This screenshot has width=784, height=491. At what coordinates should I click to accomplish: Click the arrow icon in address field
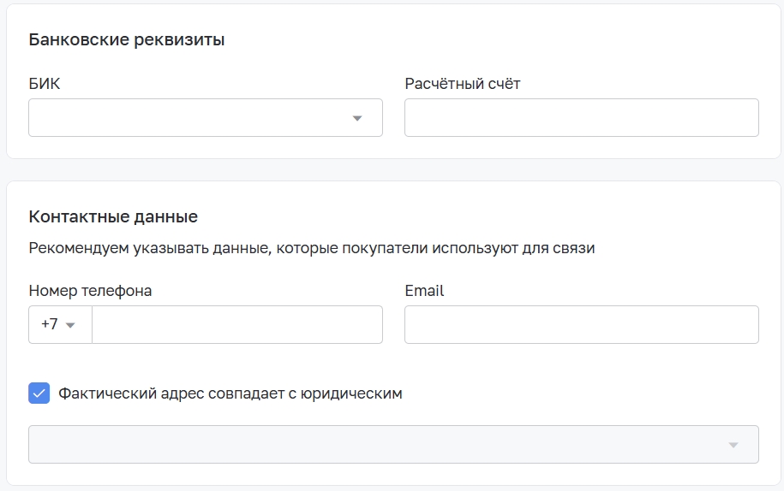(733, 445)
